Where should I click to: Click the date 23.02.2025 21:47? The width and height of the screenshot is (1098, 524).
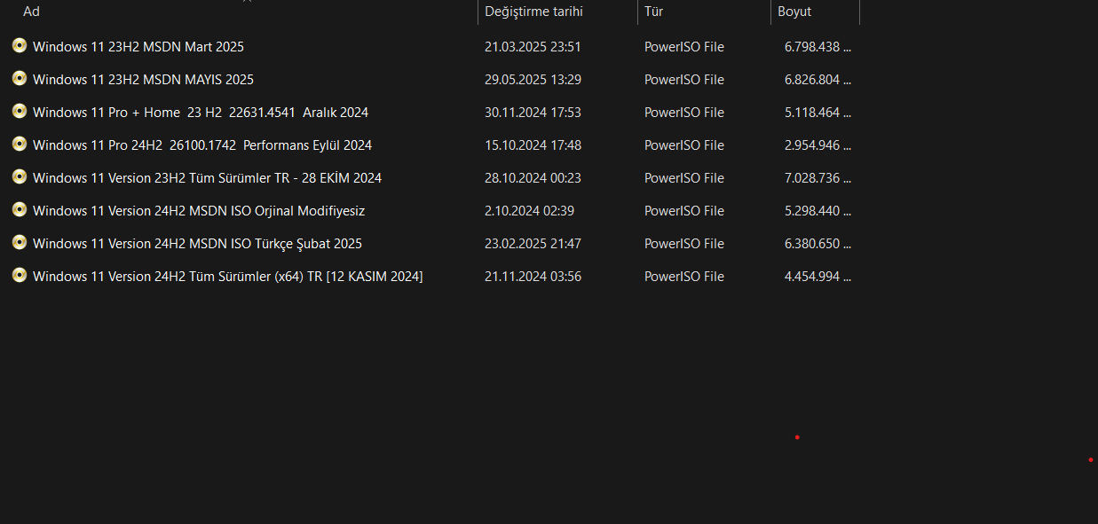coord(533,244)
